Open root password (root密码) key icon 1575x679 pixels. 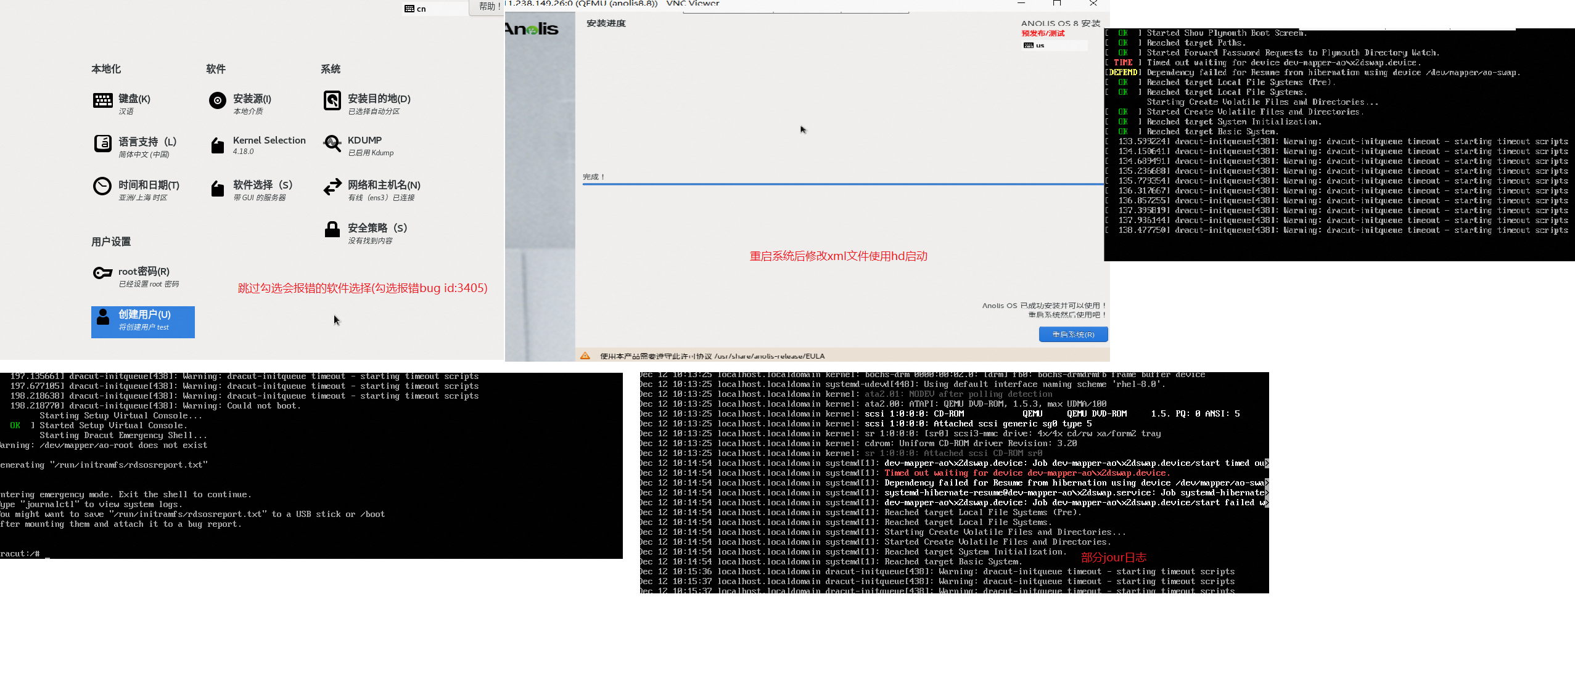click(x=102, y=273)
